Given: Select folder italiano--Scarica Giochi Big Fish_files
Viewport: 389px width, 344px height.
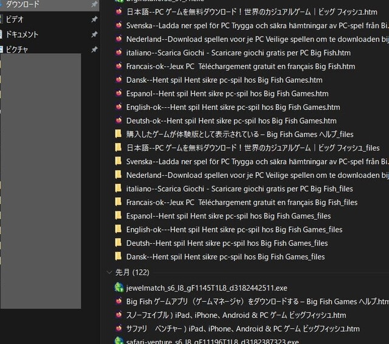Looking at the screenshot, I should [239, 189].
